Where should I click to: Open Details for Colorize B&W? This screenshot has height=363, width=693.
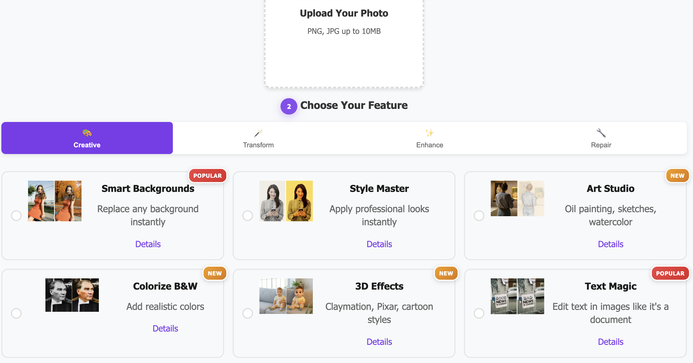165,328
